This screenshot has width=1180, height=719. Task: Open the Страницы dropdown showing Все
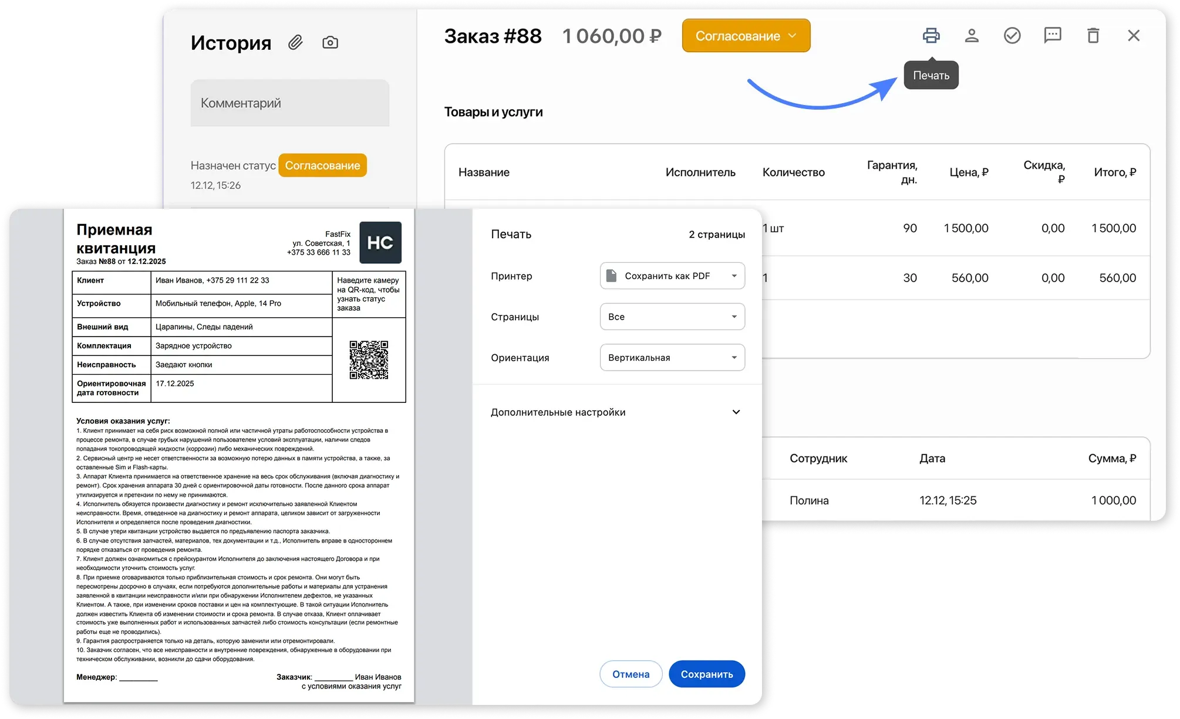672,317
